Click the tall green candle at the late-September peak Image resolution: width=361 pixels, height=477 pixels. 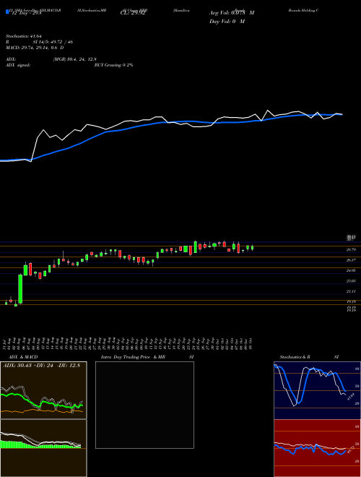coord(196,247)
